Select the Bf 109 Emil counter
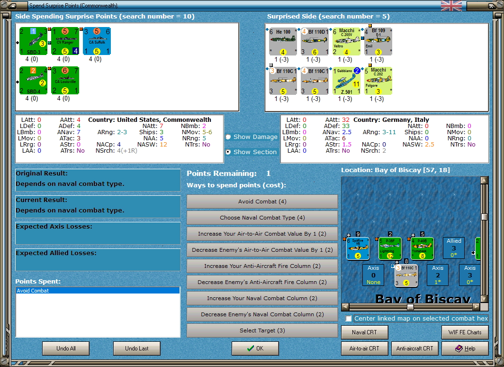This screenshot has height=367, width=504. click(378, 42)
